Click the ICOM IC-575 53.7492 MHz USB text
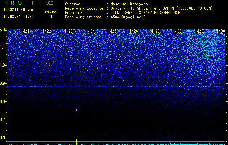This screenshot has width=228, height=145. tap(145, 13)
